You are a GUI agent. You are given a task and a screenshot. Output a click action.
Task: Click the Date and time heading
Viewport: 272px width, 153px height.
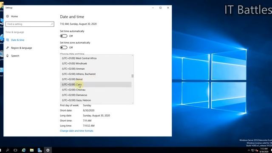click(72, 17)
